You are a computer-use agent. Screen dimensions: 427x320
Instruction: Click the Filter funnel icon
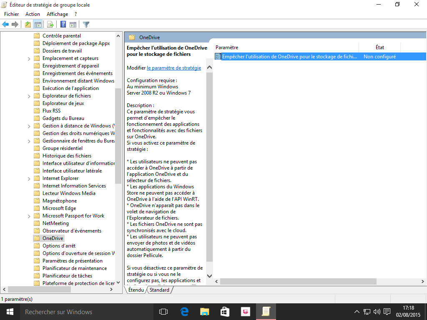point(86,25)
